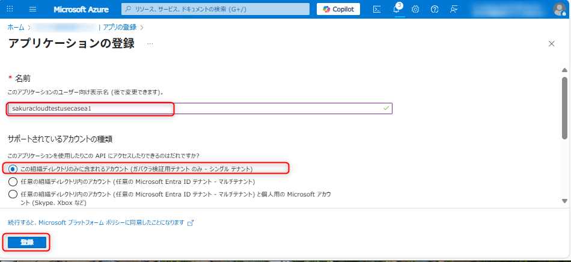Click the form's vertical scrollbar thumb
This screenshot has width=571, height=262.
(x=564, y=108)
